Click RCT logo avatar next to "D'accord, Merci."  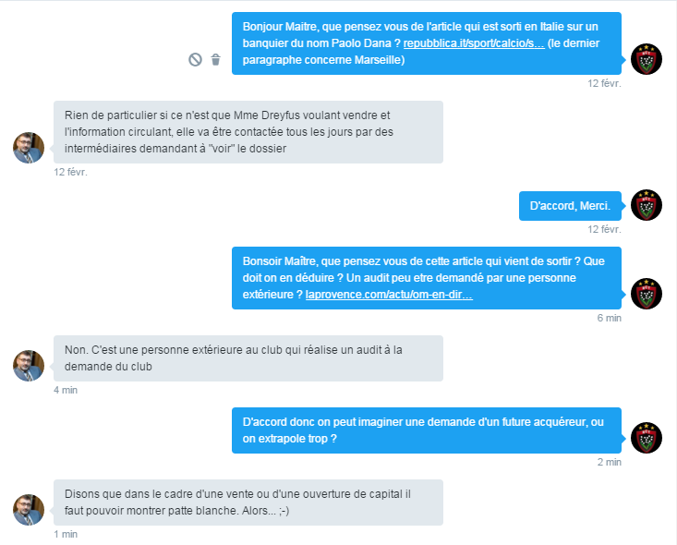click(x=647, y=205)
